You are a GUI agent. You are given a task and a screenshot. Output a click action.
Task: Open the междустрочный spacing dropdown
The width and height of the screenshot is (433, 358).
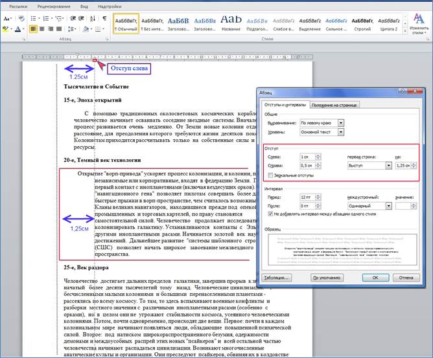point(388,206)
